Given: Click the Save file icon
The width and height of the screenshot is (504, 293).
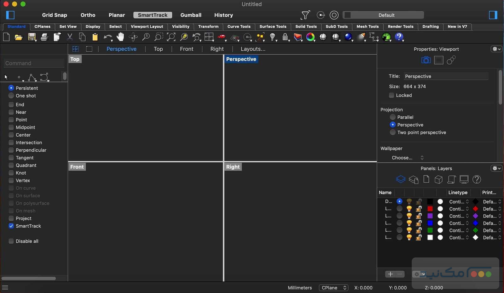Looking at the screenshot, I should tap(31, 37).
